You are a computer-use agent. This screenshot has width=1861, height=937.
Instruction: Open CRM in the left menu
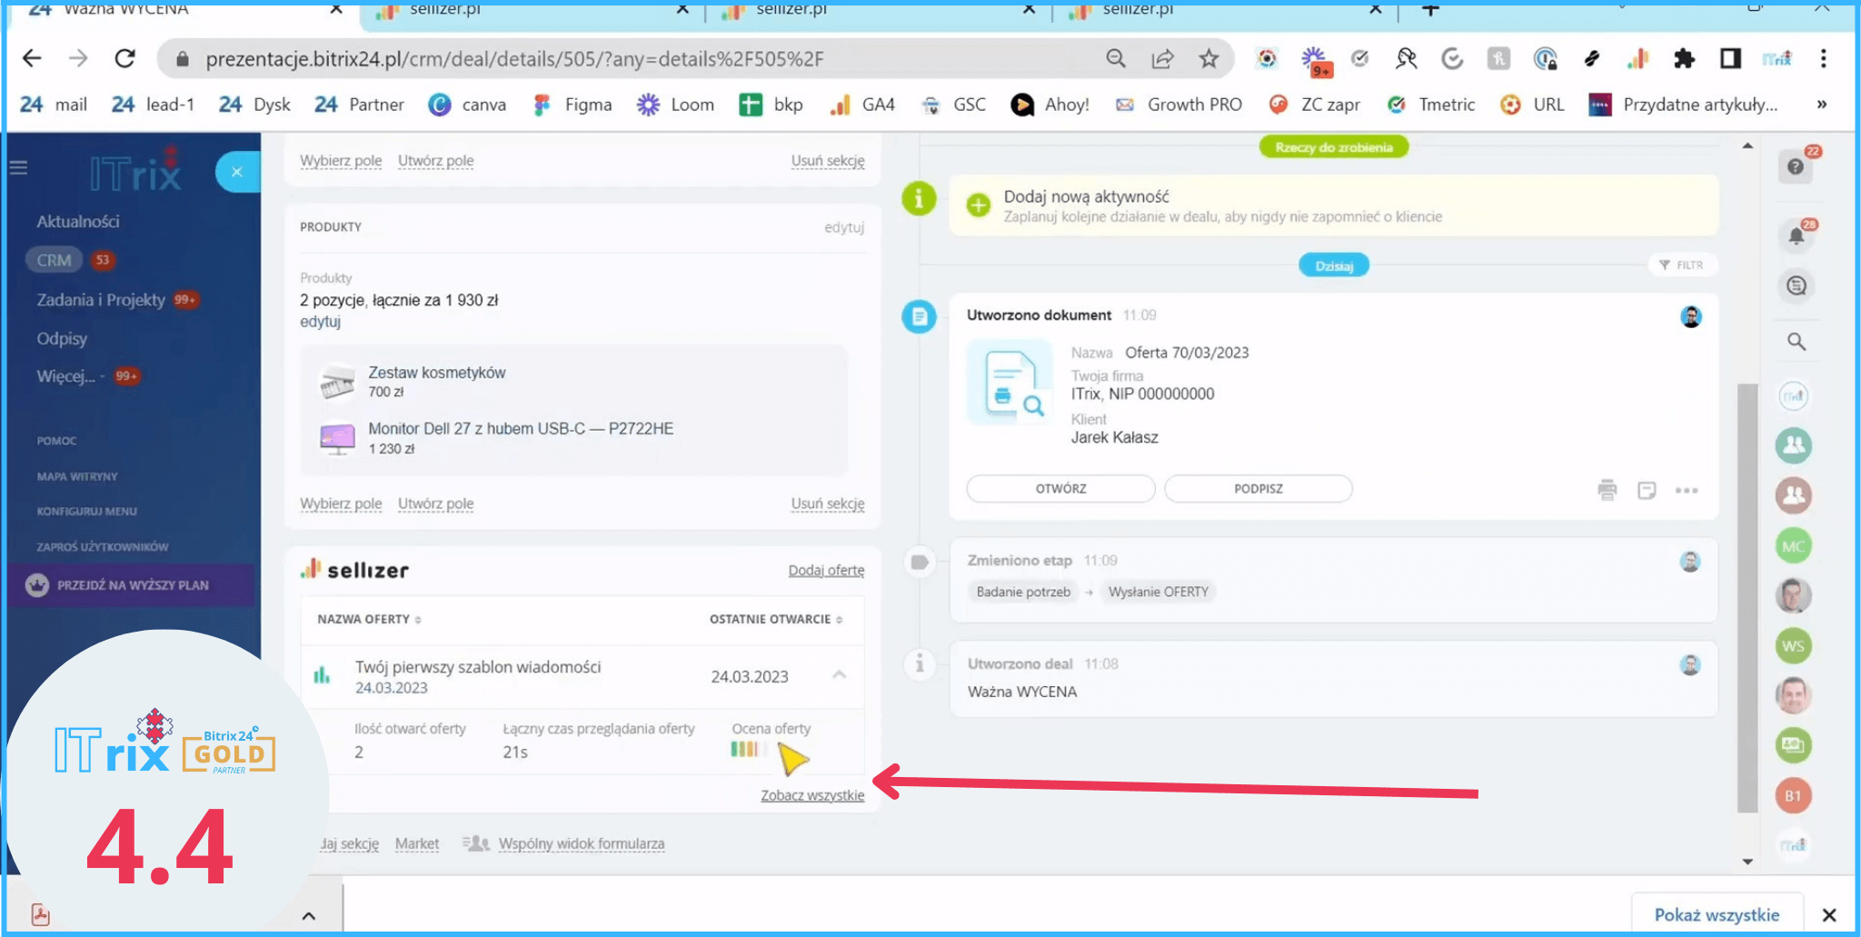[x=55, y=260]
